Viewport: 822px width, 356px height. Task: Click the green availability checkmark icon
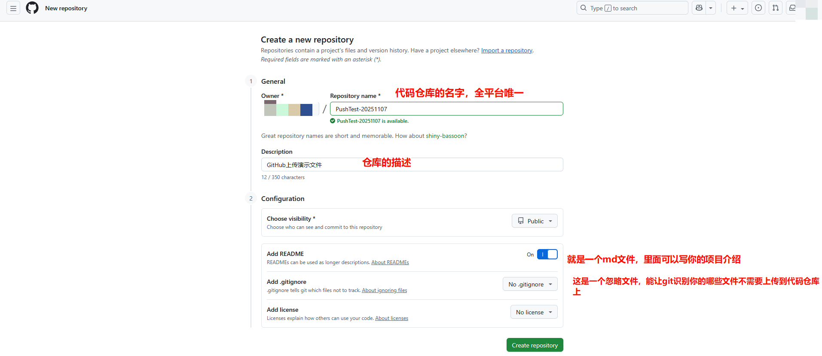click(333, 121)
